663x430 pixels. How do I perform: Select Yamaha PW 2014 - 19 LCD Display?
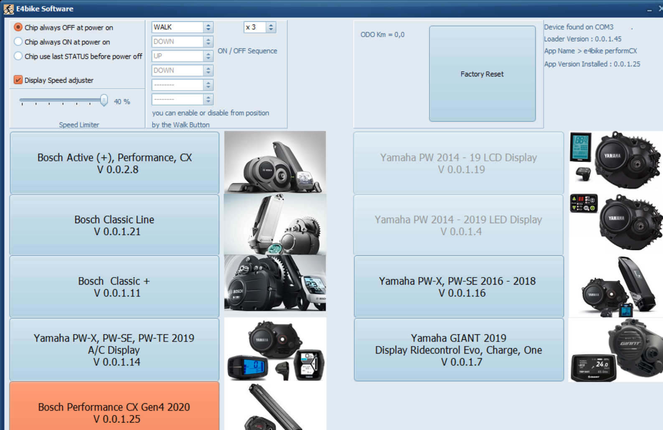pyautogui.click(x=459, y=163)
